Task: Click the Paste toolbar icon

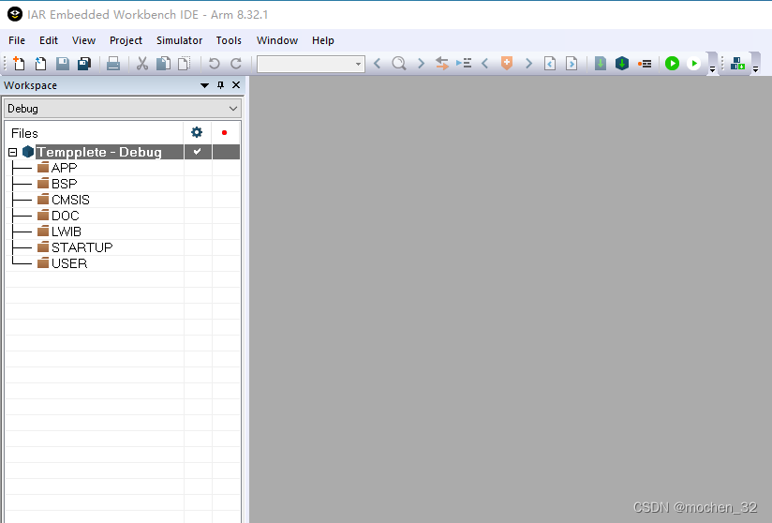Action: 185,64
